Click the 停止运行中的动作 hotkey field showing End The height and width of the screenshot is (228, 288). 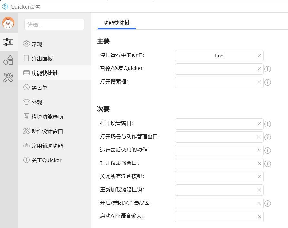[219, 56]
